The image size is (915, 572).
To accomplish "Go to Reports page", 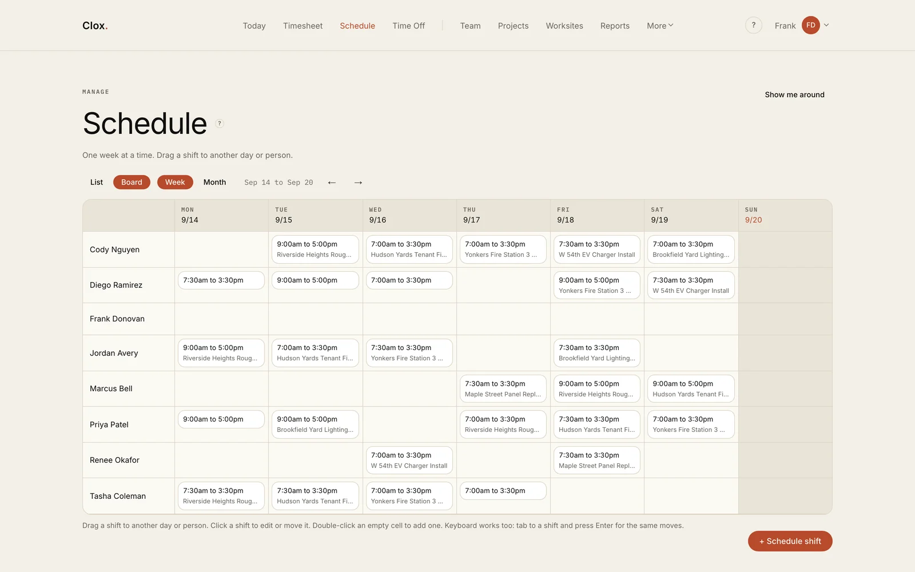I will [615, 26].
